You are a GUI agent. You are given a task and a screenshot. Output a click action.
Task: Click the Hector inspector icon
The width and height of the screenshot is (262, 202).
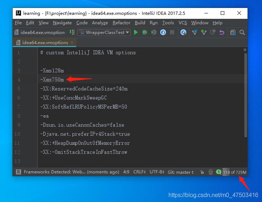[x=211, y=172]
